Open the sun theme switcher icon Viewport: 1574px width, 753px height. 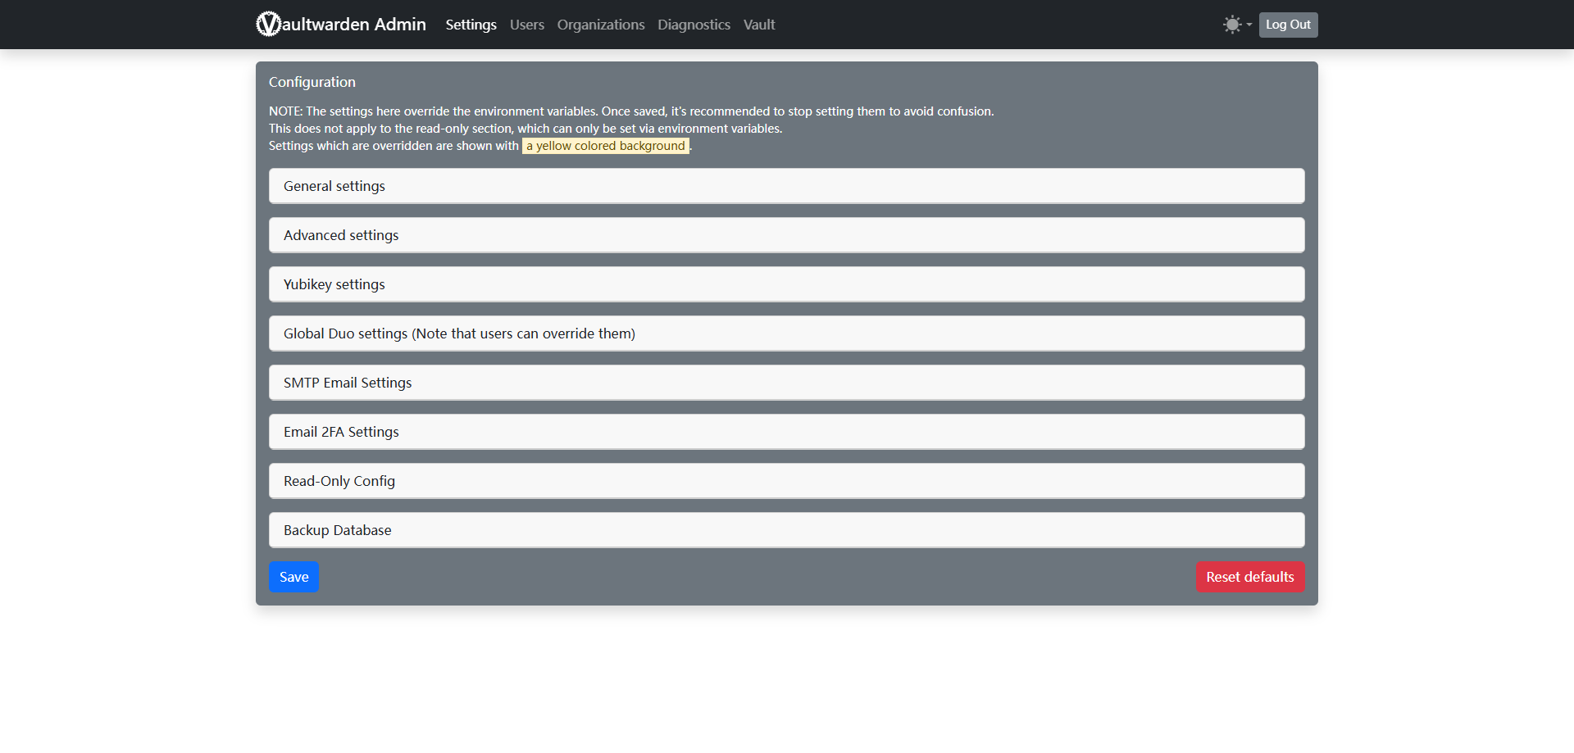(1231, 25)
